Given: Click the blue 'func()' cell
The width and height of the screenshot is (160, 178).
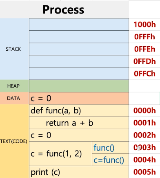Looking at the screenshot, I should 111,148.
